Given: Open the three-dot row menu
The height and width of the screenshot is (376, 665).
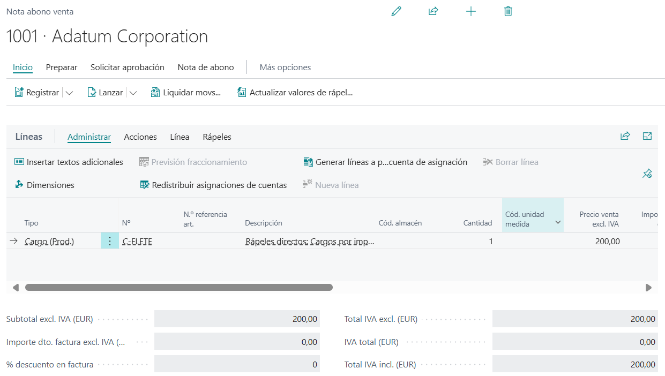Looking at the screenshot, I should point(110,241).
